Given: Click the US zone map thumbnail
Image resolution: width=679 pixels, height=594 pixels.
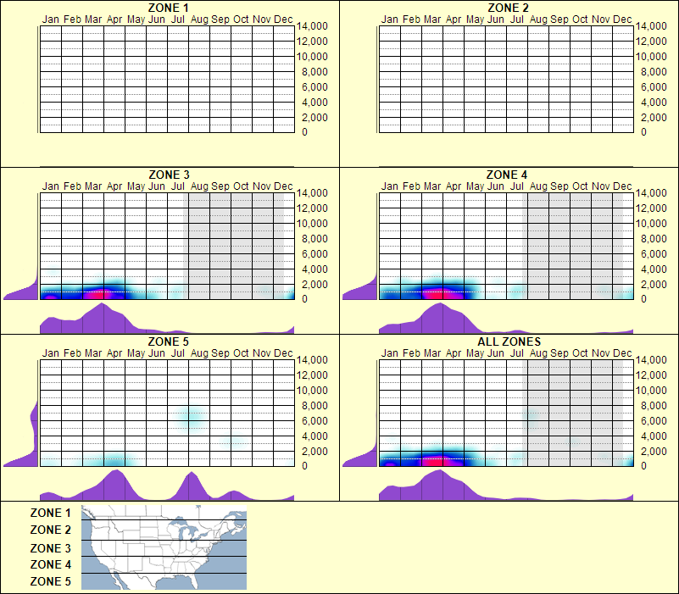Looking at the screenshot, I should click(163, 547).
